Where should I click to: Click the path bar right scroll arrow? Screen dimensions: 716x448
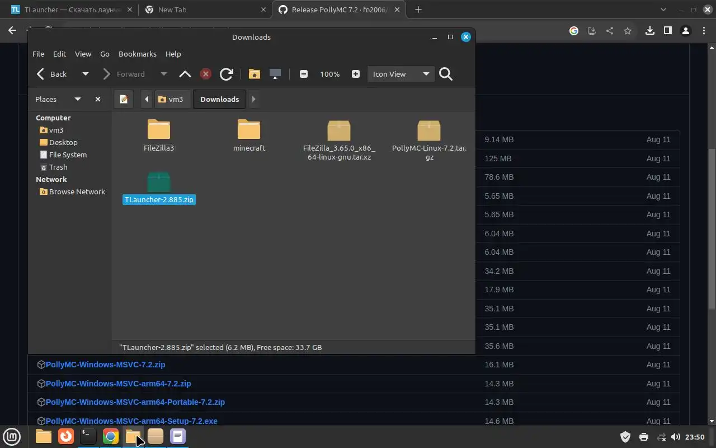coord(253,99)
